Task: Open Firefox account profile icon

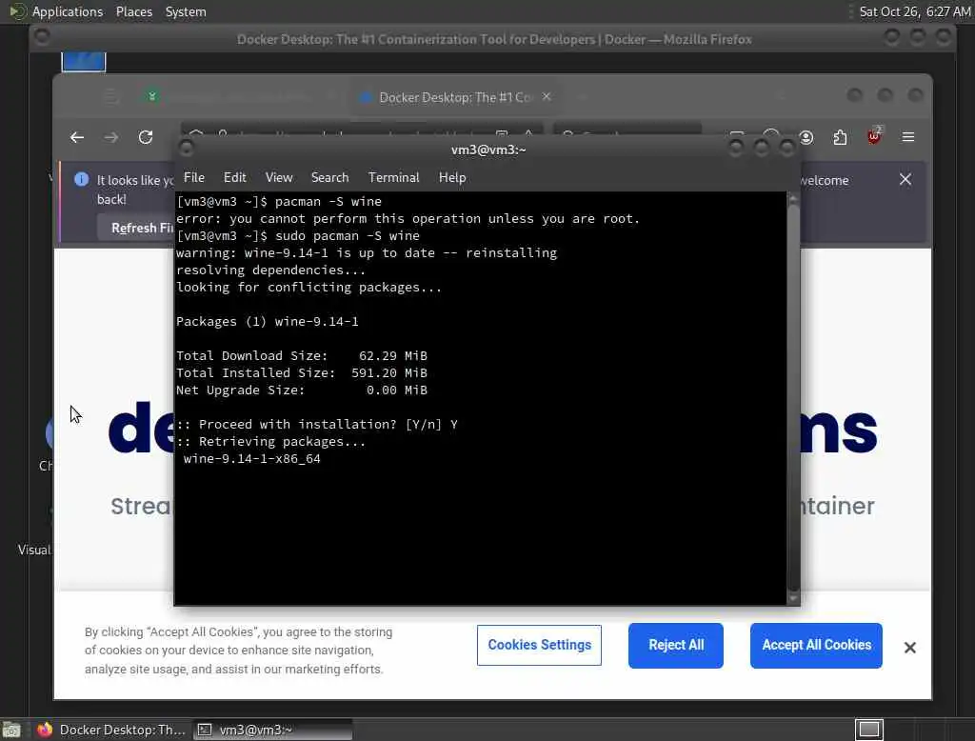Action: [806, 137]
